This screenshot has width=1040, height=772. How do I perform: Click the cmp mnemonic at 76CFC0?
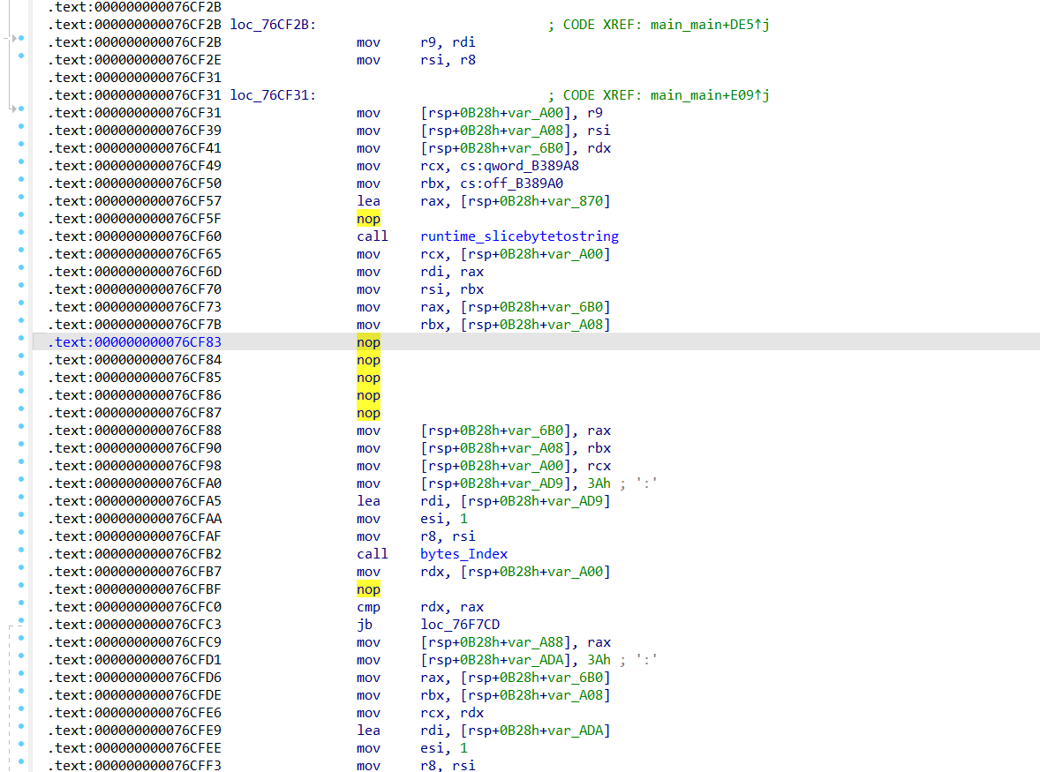(x=369, y=607)
